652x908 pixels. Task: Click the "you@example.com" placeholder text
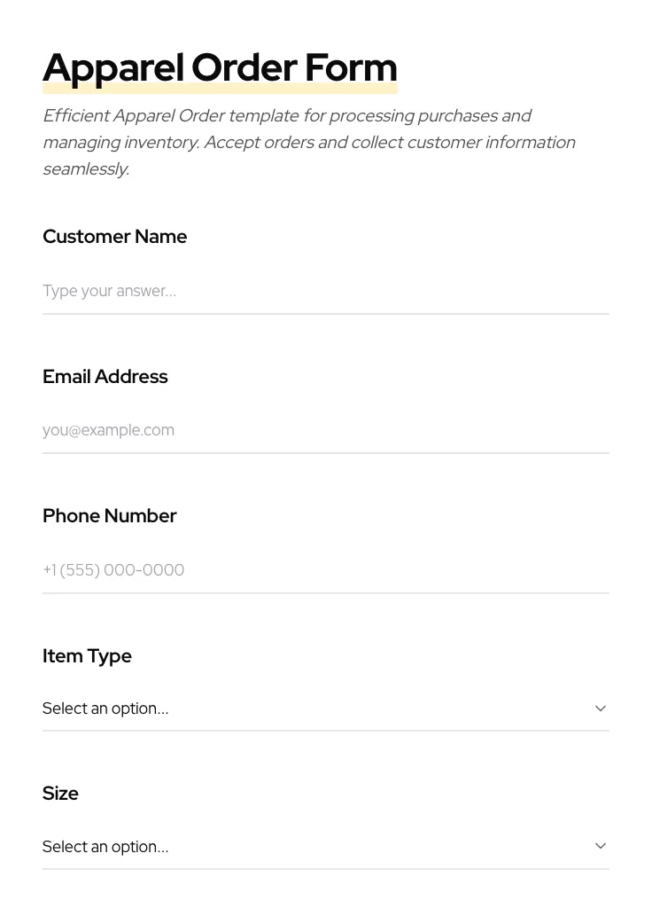point(108,430)
